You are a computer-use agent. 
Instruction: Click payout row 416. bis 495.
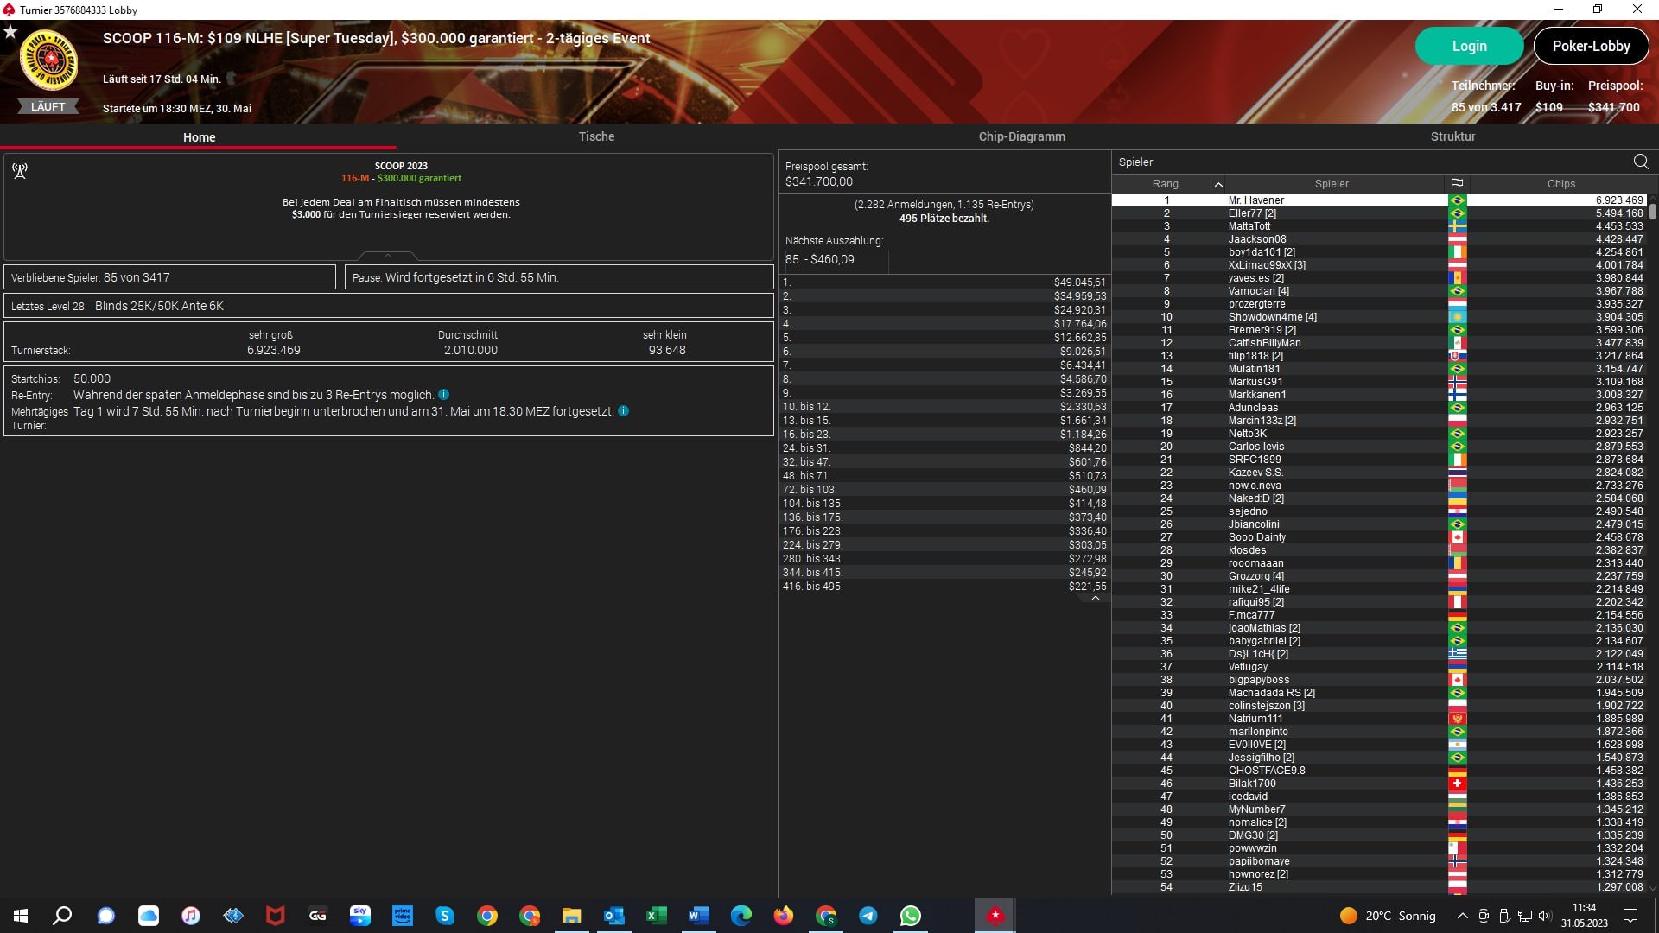click(944, 587)
